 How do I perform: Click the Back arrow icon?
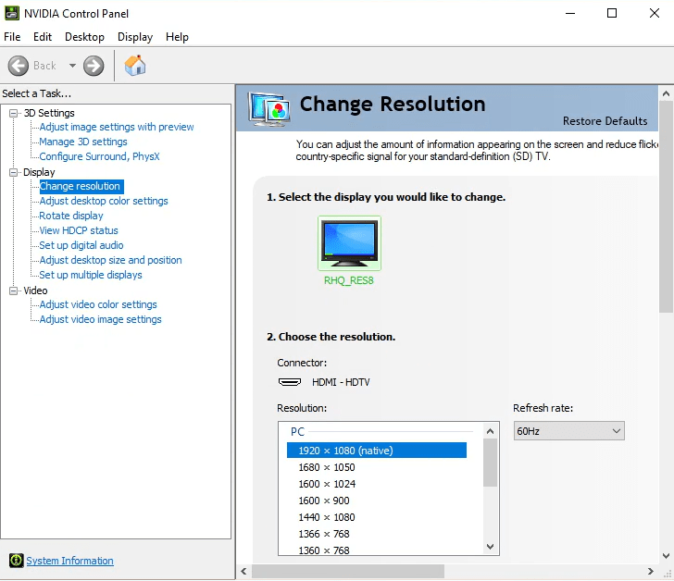click(x=19, y=66)
